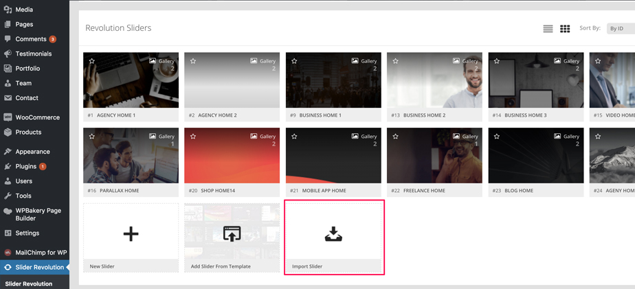
Task: Click the Slider Revolution refresh icon
Action: pos(8,267)
